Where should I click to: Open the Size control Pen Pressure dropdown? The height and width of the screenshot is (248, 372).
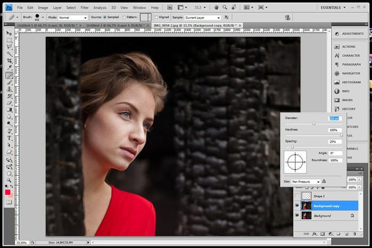[x=306, y=181]
